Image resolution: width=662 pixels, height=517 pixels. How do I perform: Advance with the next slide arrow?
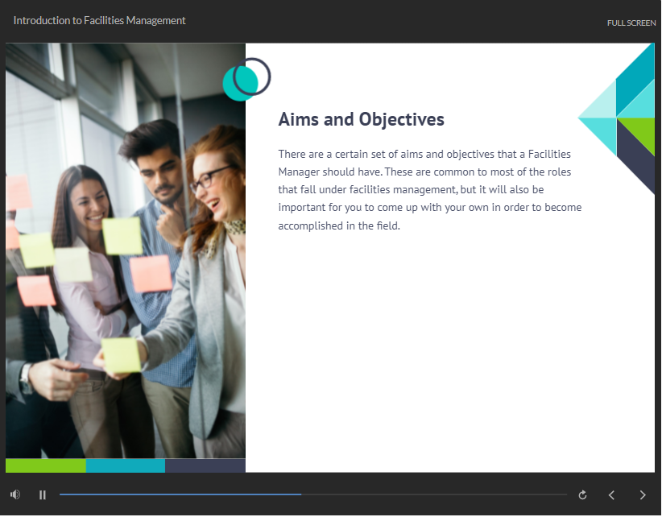click(642, 495)
